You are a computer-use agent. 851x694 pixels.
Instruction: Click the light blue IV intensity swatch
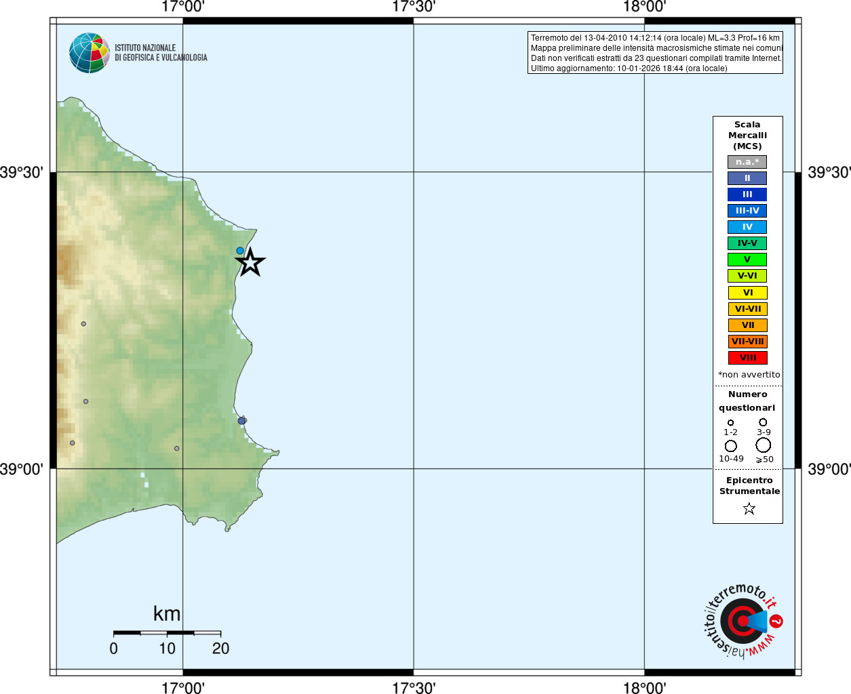click(747, 227)
